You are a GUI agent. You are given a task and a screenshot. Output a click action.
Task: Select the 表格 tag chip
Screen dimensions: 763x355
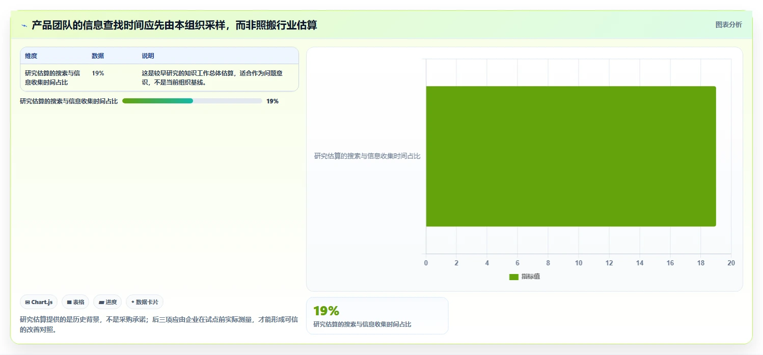(75, 302)
